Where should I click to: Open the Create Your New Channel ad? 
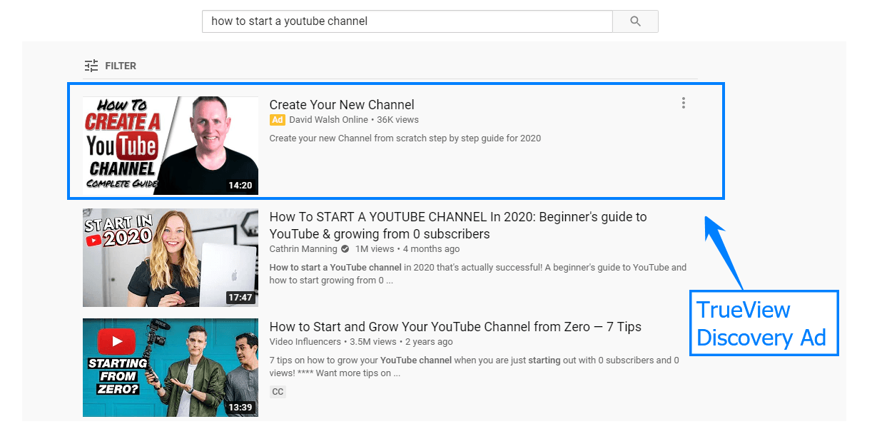click(x=342, y=104)
